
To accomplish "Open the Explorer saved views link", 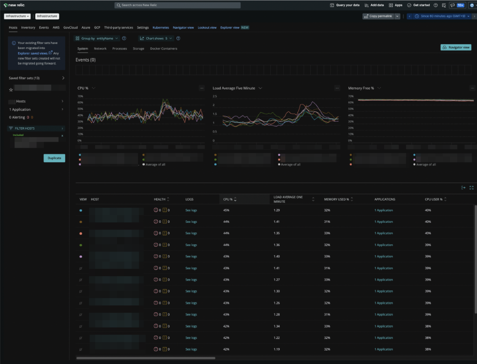I will [34, 53].
